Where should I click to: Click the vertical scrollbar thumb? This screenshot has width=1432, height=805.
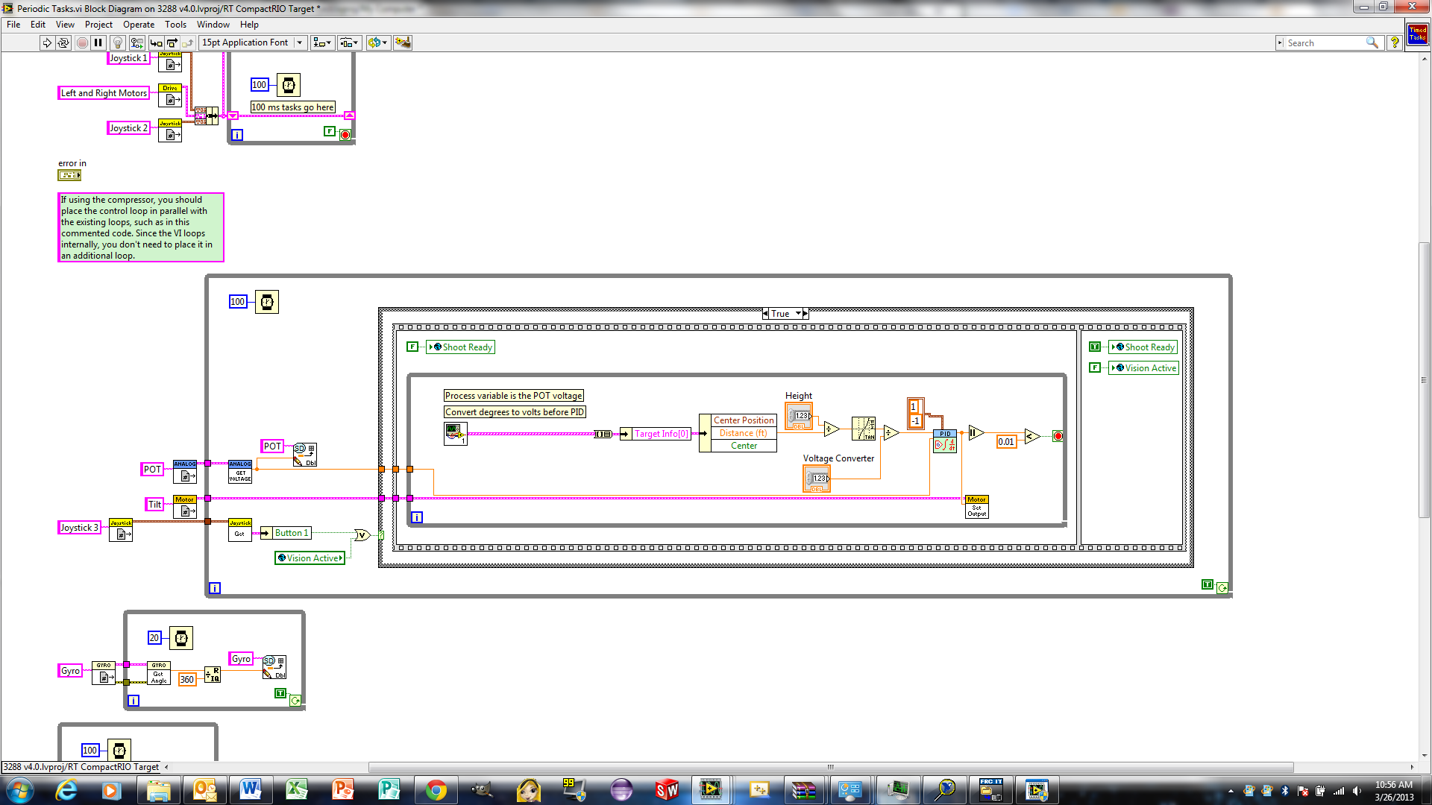(x=1424, y=379)
